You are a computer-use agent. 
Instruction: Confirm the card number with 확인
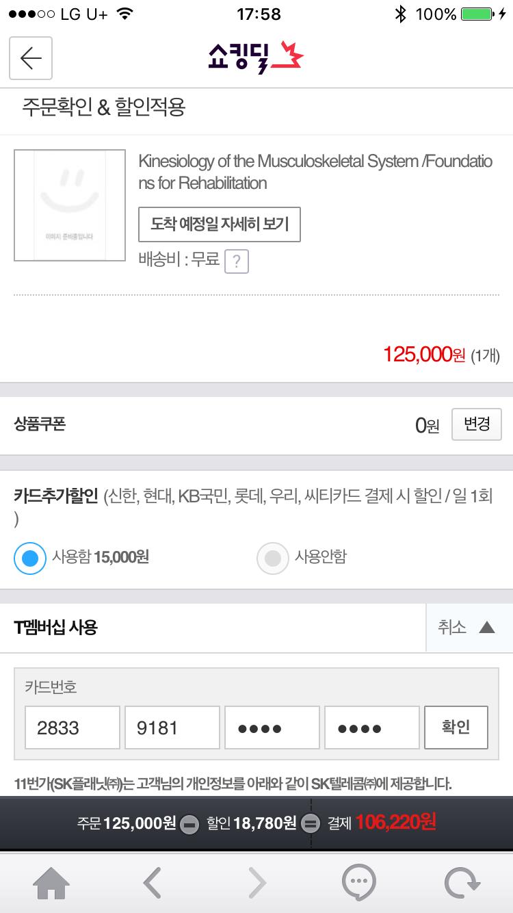[456, 728]
